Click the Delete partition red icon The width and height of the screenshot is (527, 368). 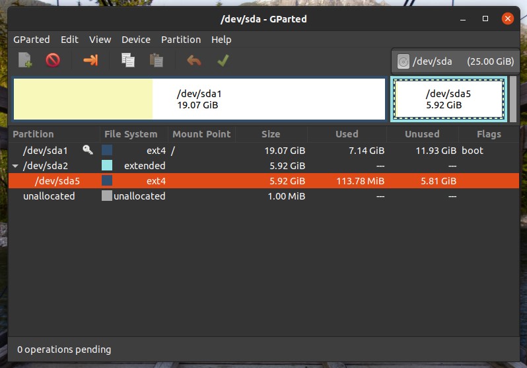click(53, 61)
